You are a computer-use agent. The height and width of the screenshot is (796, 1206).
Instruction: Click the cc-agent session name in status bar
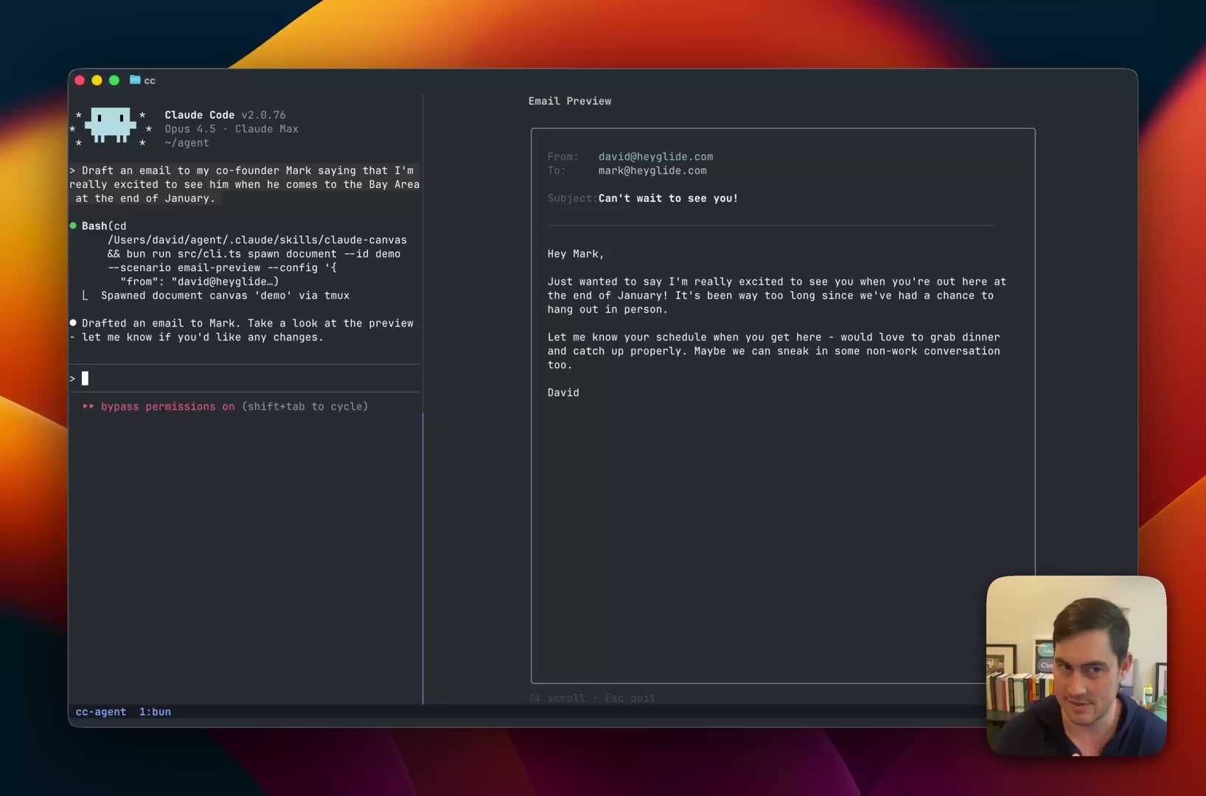pos(101,711)
